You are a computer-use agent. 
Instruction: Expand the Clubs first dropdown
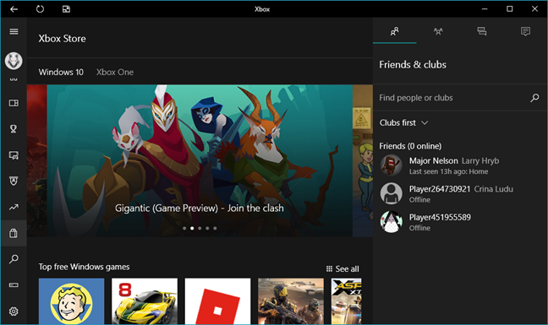coord(403,122)
